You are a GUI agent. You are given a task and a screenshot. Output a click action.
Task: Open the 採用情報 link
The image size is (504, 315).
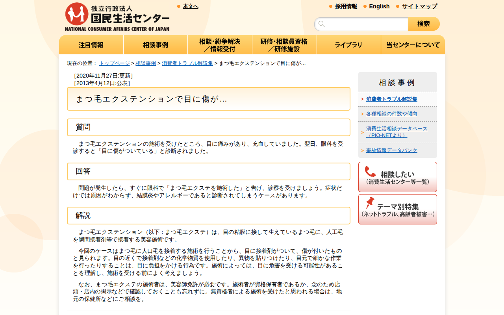(x=346, y=6)
